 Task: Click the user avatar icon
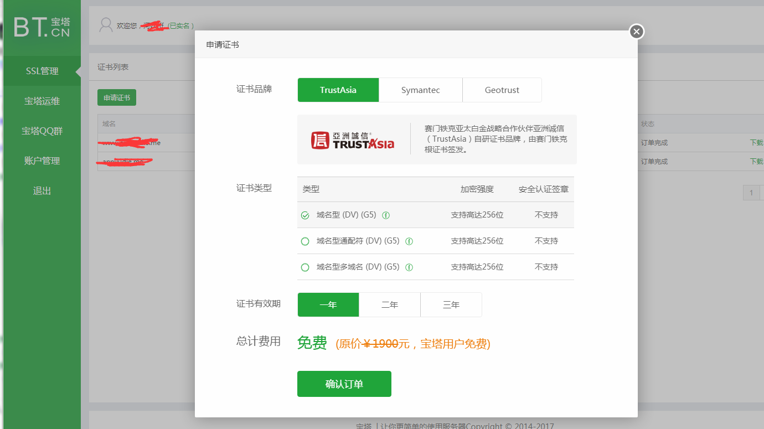click(x=106, y=25)
